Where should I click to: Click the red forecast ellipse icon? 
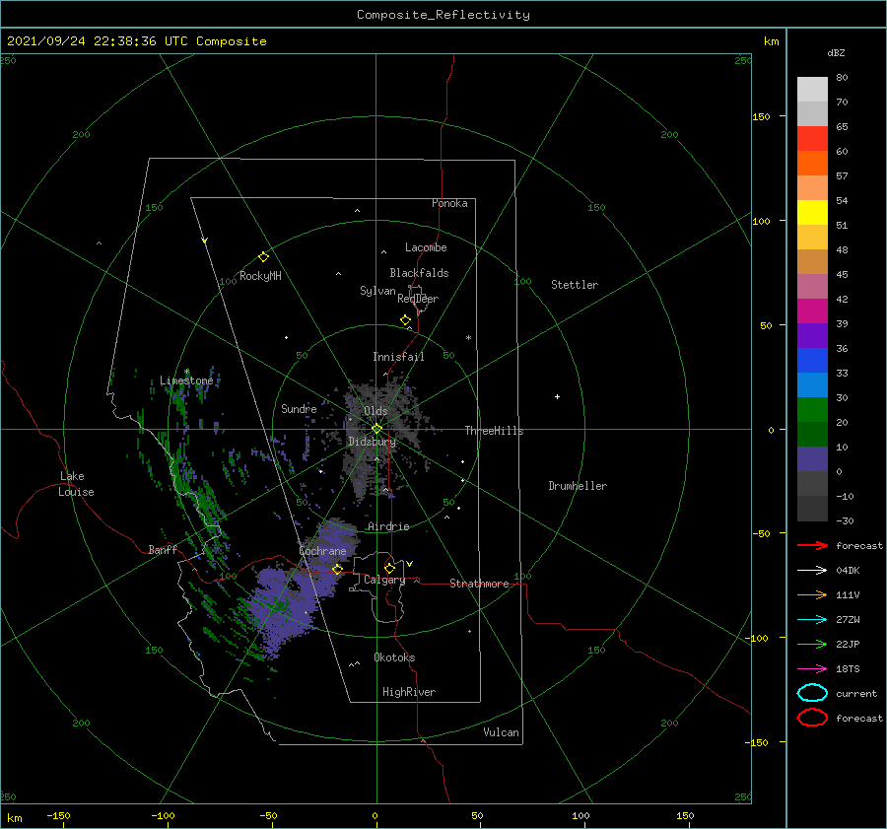812,718
